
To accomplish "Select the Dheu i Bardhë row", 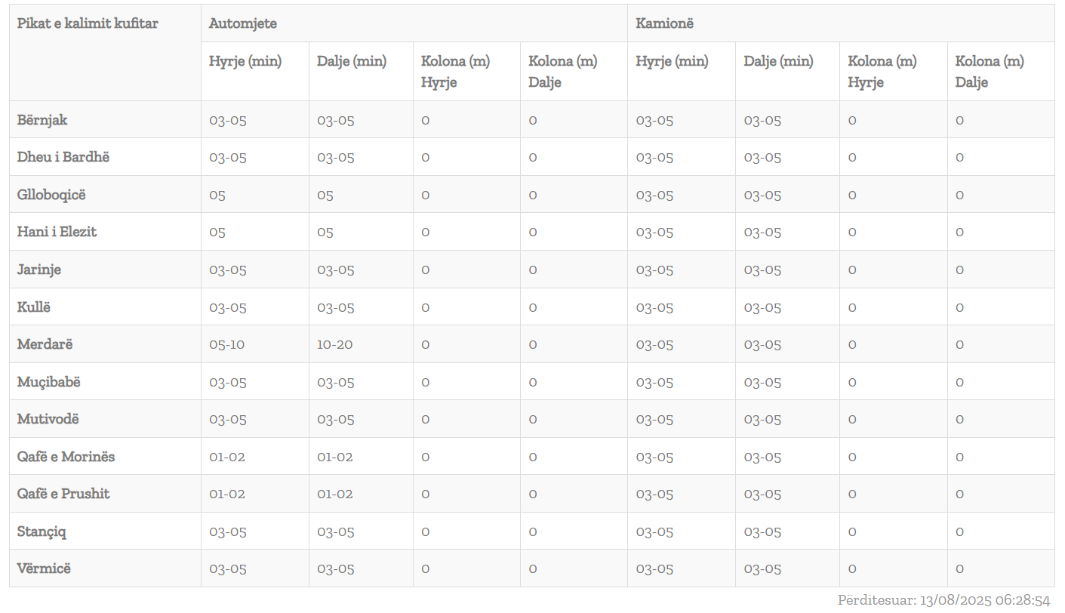I will point(63,157).
